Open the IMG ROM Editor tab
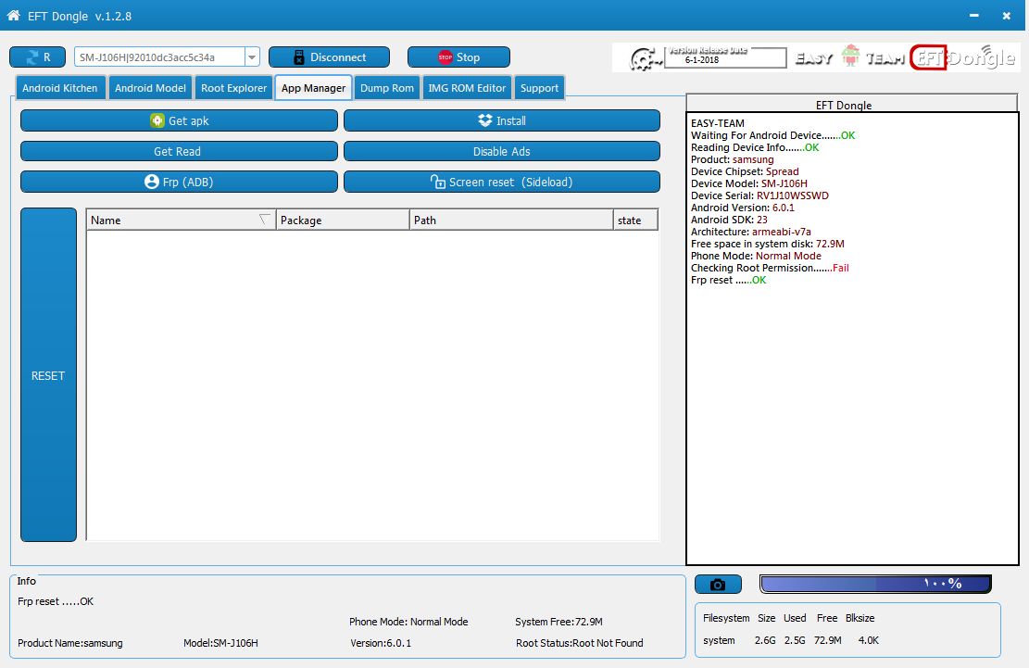Image resolution: width=1029 pixels, height=668 pixels. pos(467,88)
